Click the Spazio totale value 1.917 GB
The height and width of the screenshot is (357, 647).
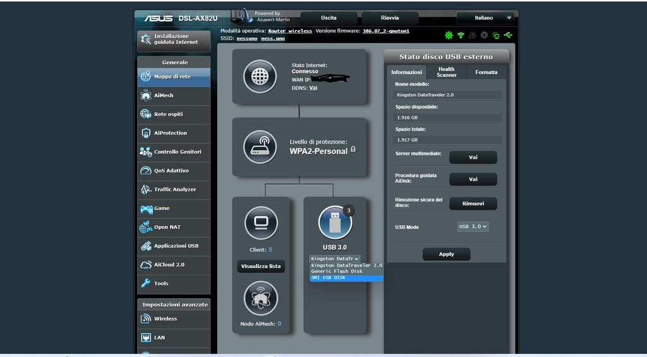(447, 140)
